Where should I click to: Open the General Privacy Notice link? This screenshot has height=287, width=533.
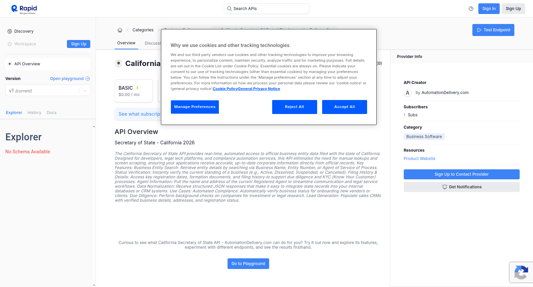pyautogui.click(x=259, y=89)
